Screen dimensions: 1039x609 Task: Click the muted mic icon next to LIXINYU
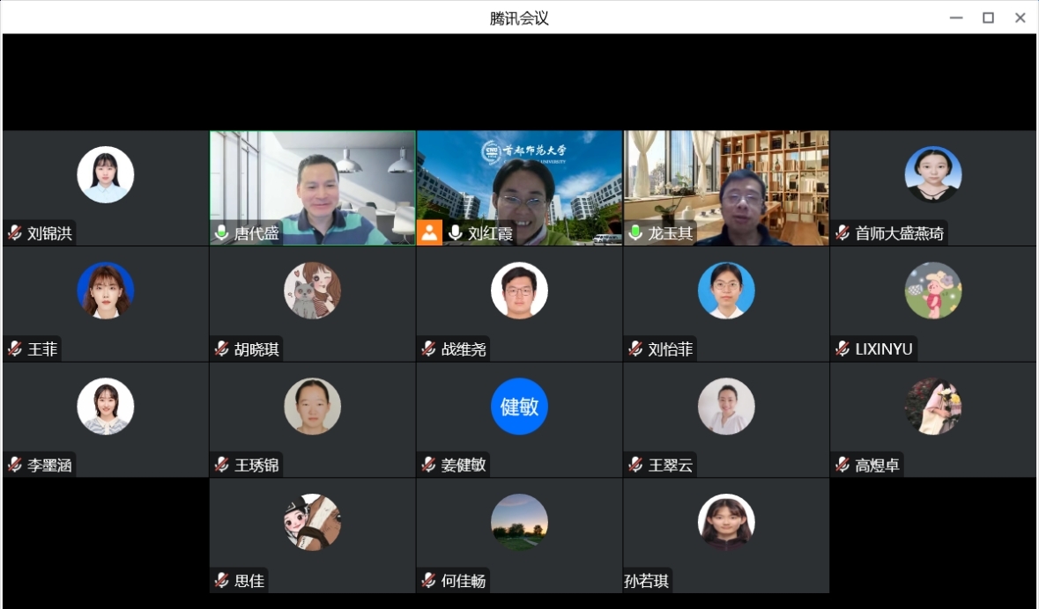(x=842, y=349)
